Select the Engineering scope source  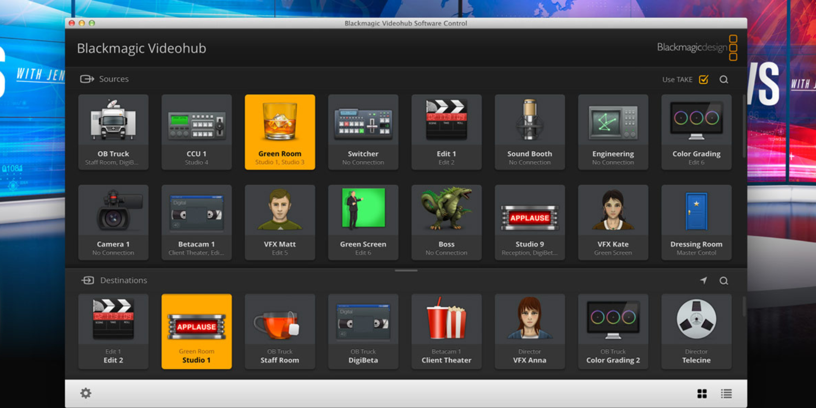613,132
